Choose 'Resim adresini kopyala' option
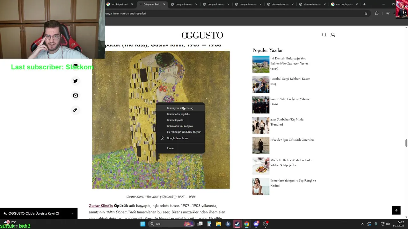This screenshot has width=408, height=229. (180, 126)
